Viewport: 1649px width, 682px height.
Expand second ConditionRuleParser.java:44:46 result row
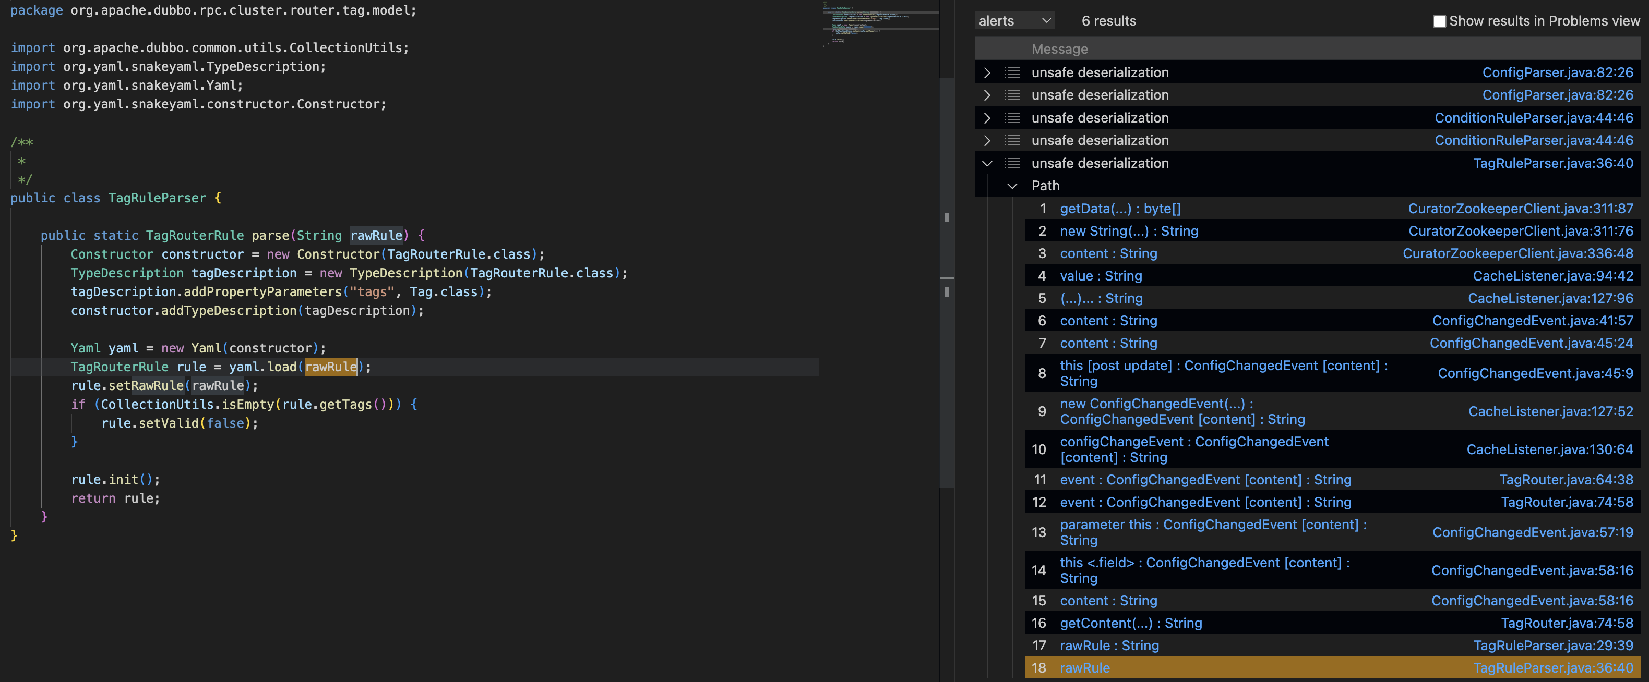coord(987,140)
